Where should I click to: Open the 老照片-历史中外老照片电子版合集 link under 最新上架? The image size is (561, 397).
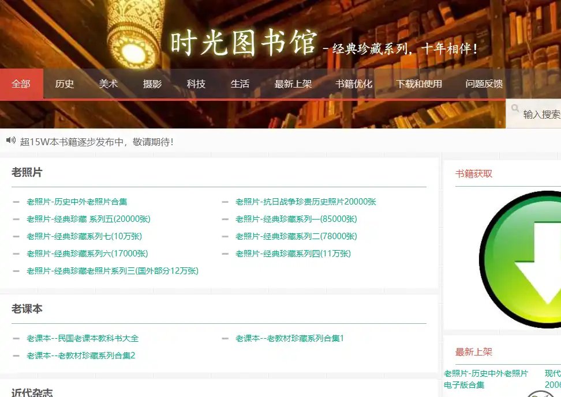[486, 379]
